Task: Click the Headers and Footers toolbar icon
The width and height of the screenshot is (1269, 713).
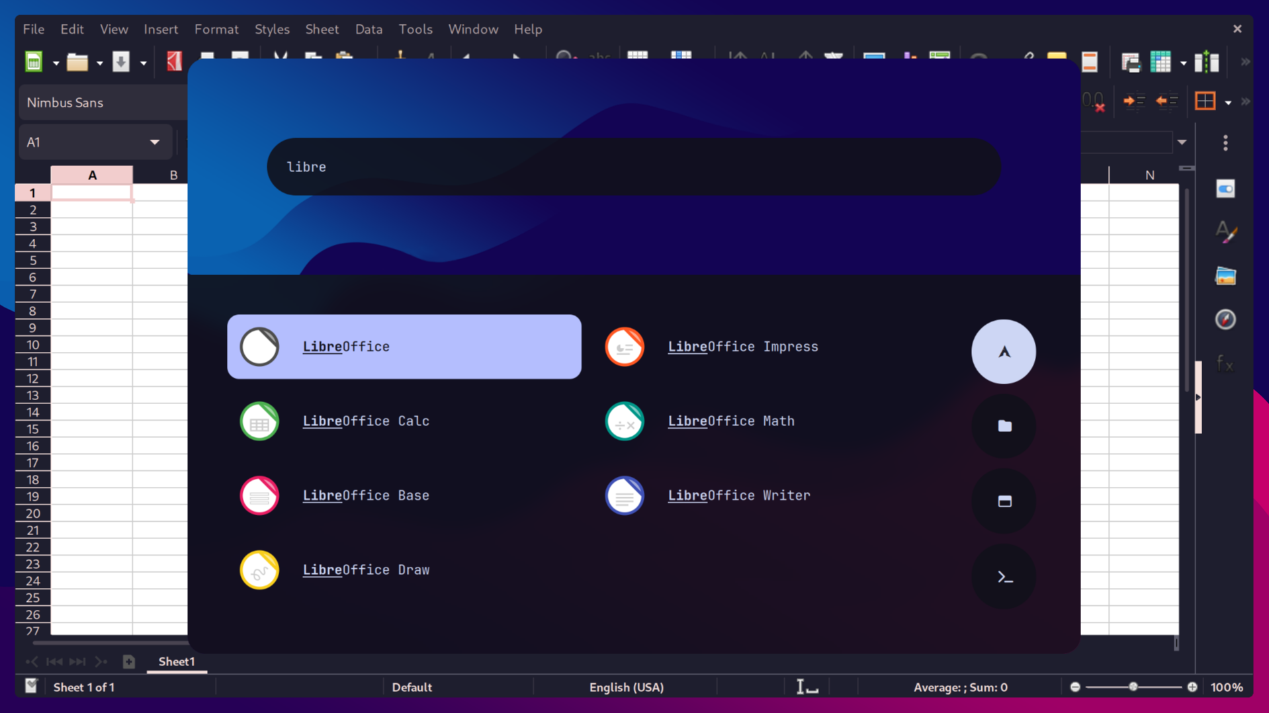Action: (x=1089, y=62)
